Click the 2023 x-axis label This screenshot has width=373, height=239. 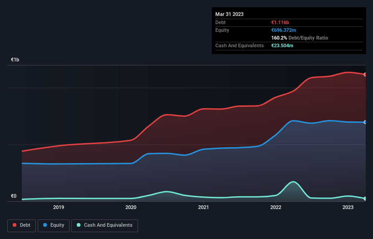pyautogui.click(x=348, y=207)
